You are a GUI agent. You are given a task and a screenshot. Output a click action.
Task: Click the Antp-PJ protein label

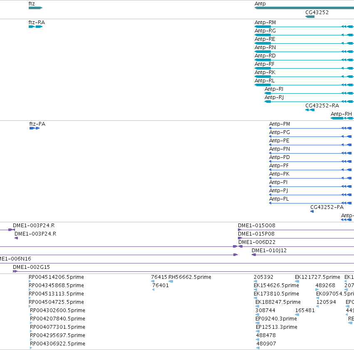[x=279, y=191]
